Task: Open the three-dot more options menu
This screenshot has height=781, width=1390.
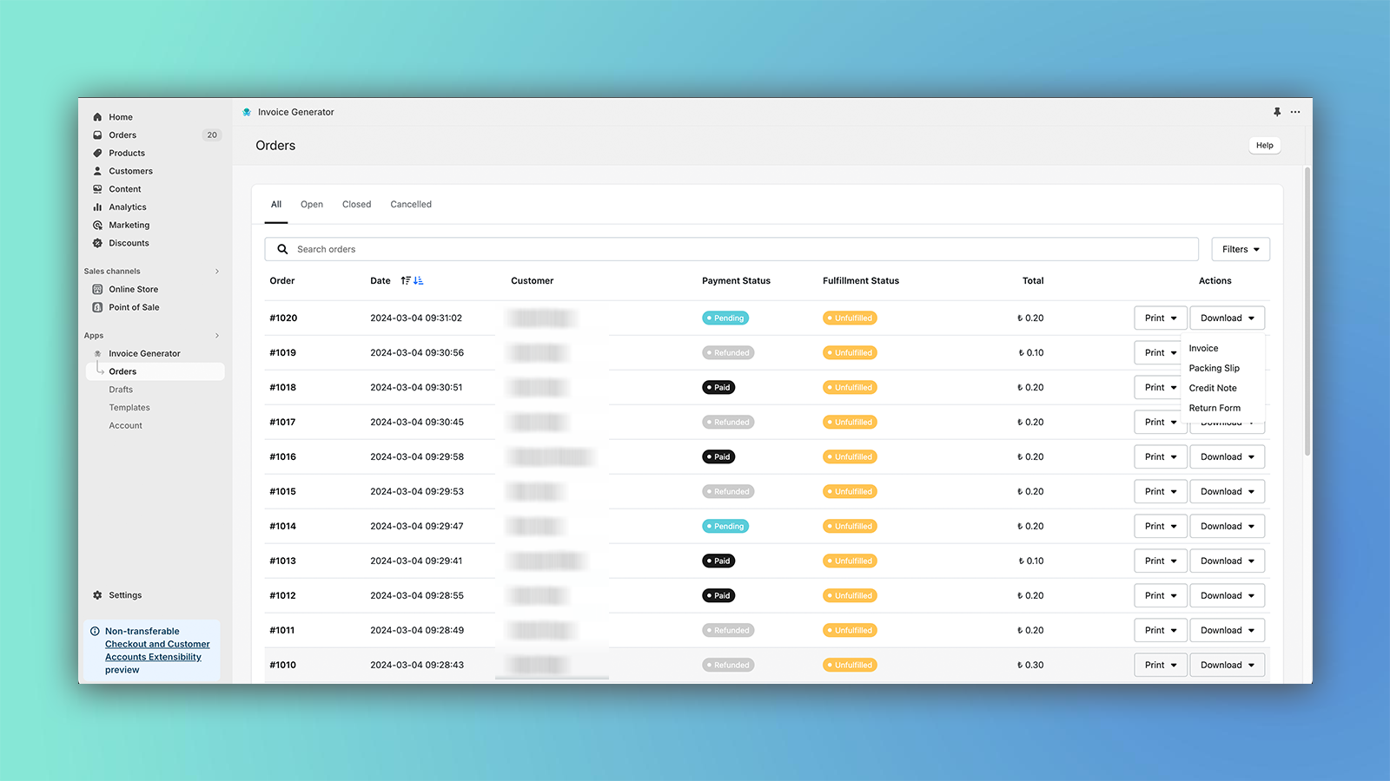Action: (x=1295, y=112)
